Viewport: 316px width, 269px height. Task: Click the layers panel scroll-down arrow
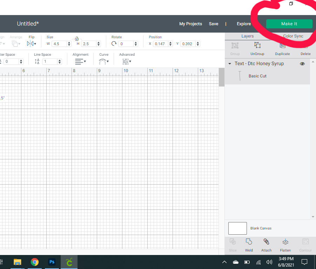coord(313,217)
